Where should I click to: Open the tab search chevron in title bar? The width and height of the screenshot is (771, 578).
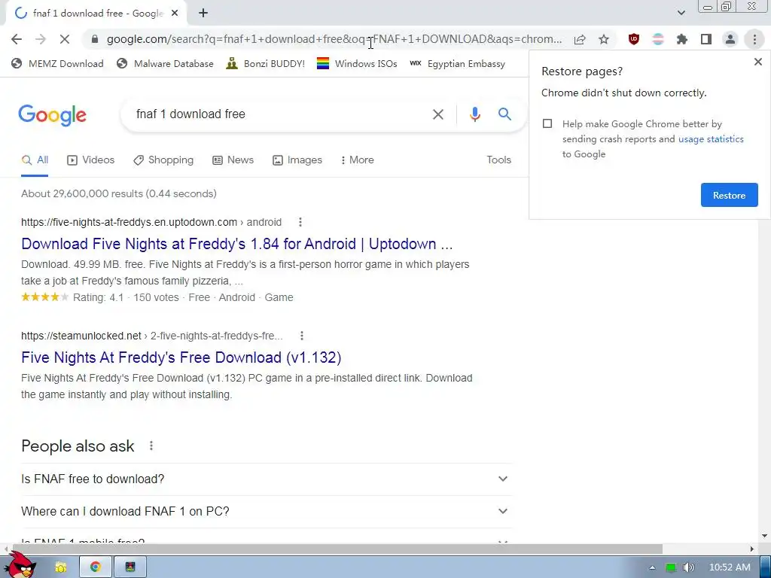coord(681,13)
